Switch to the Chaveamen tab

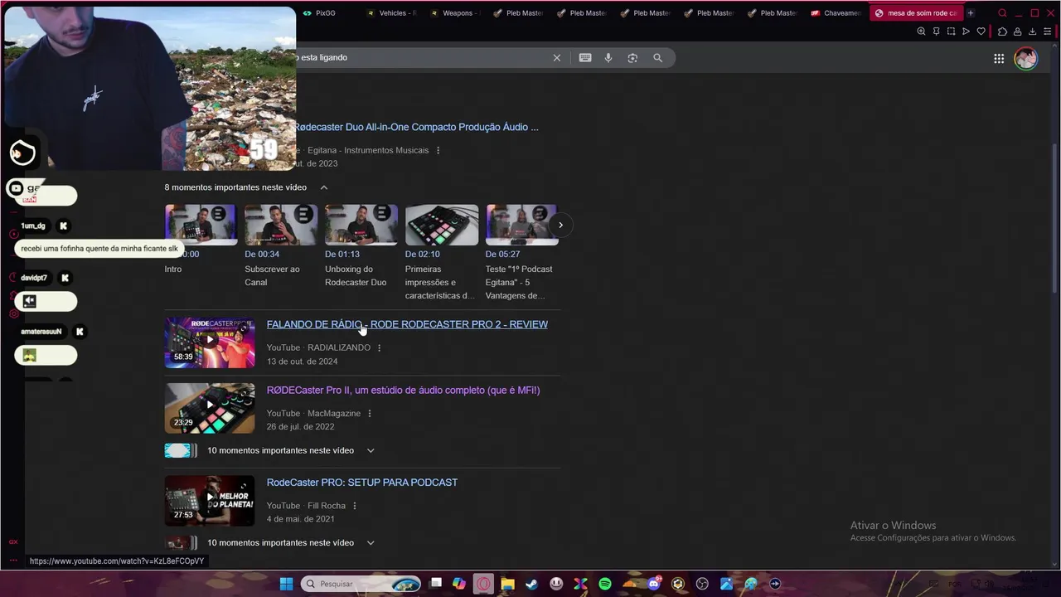tap(836, 13)
